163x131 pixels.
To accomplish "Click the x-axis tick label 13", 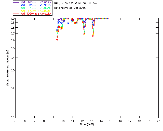I will pyautogui.click(x=92, y=121).
